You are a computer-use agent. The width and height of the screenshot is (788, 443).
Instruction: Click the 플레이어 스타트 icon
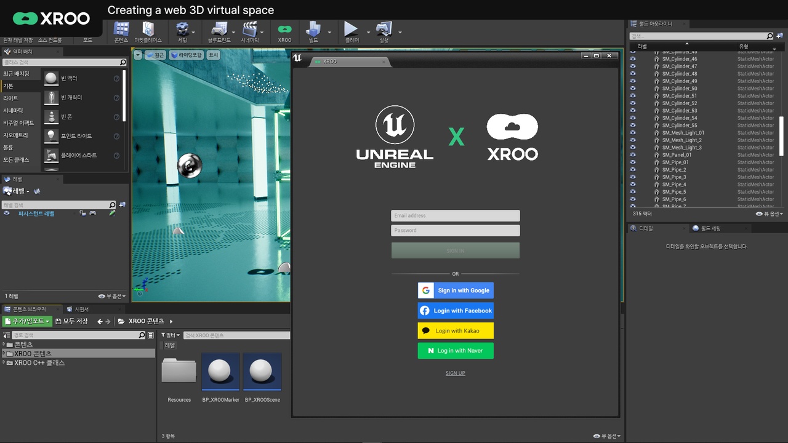tap(51, 155)
